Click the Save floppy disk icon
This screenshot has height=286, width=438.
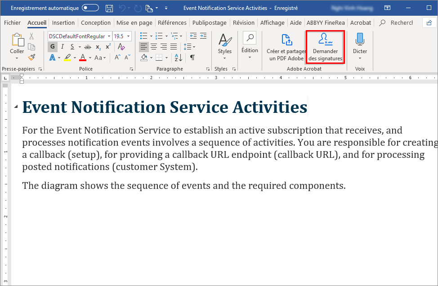point(109,8)
